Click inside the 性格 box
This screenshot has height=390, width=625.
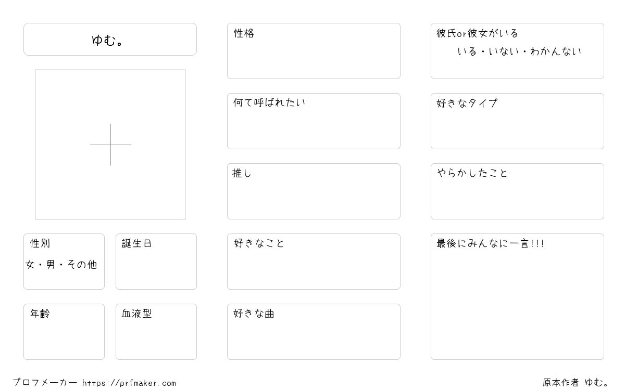[314, 51]
